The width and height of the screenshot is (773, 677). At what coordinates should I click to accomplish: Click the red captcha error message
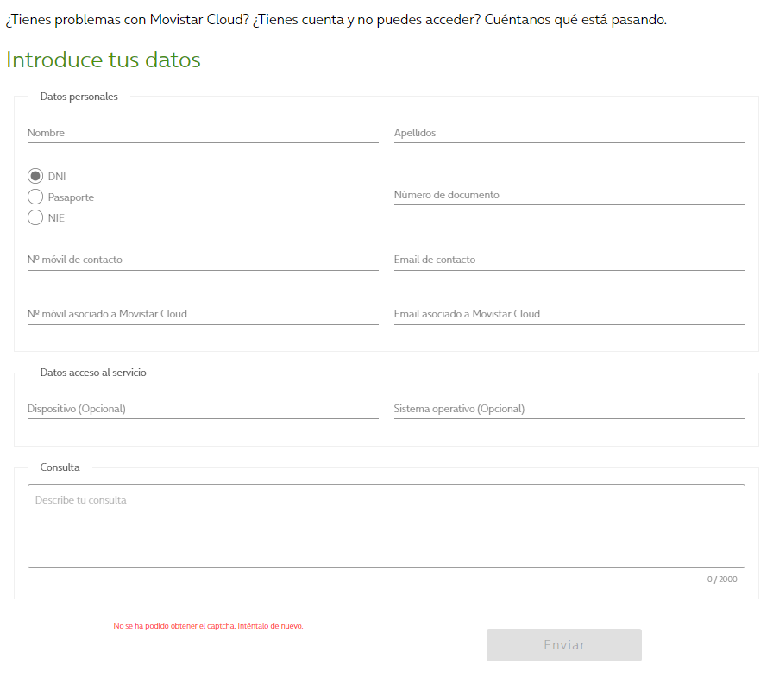208,626
